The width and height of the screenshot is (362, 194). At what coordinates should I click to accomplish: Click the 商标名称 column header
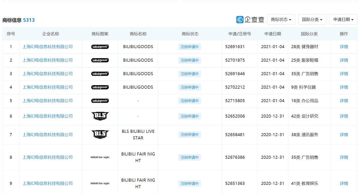[x=138, y=34]
